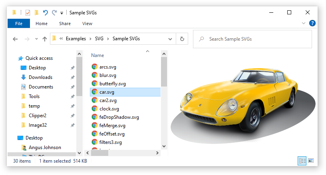Open the Recent locations dropdown arrow
Image resolution: width=326 pixels, height=175 pixels.
coord(35,39)
